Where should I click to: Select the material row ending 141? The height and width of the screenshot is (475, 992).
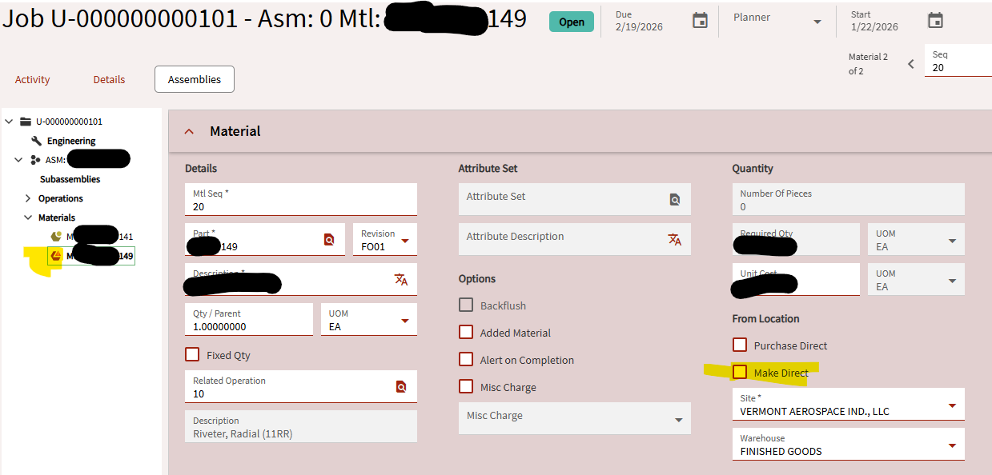coord(91,237)
